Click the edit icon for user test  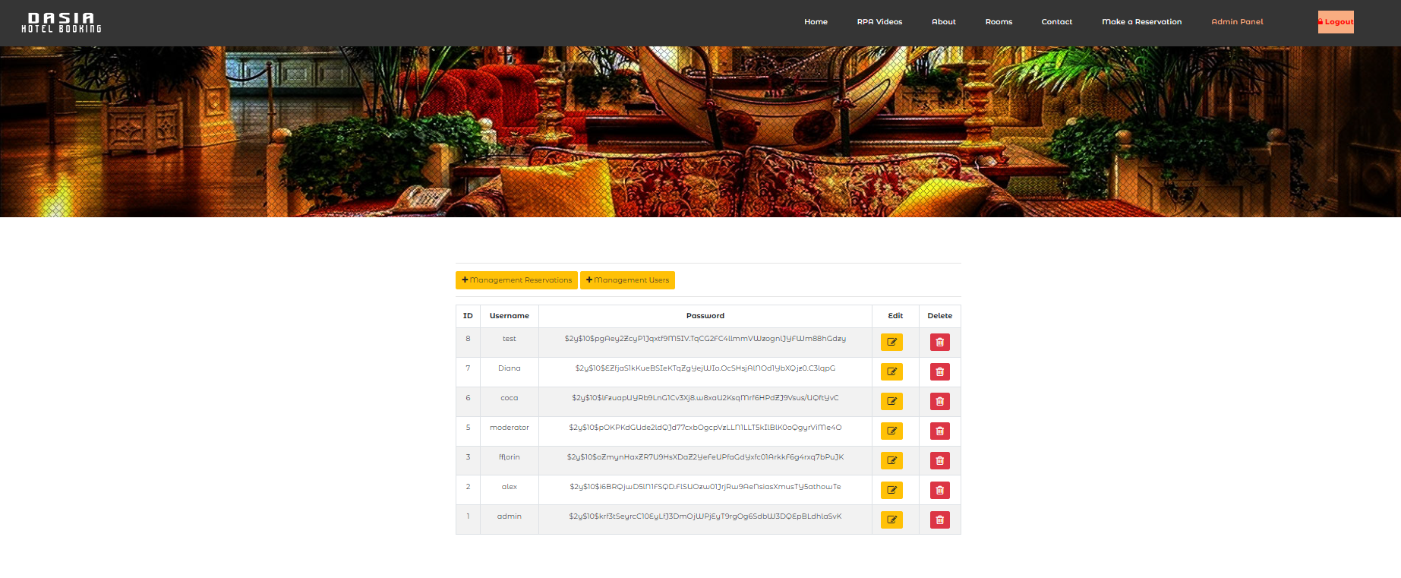pyautogui.click(x=891, y=342)
